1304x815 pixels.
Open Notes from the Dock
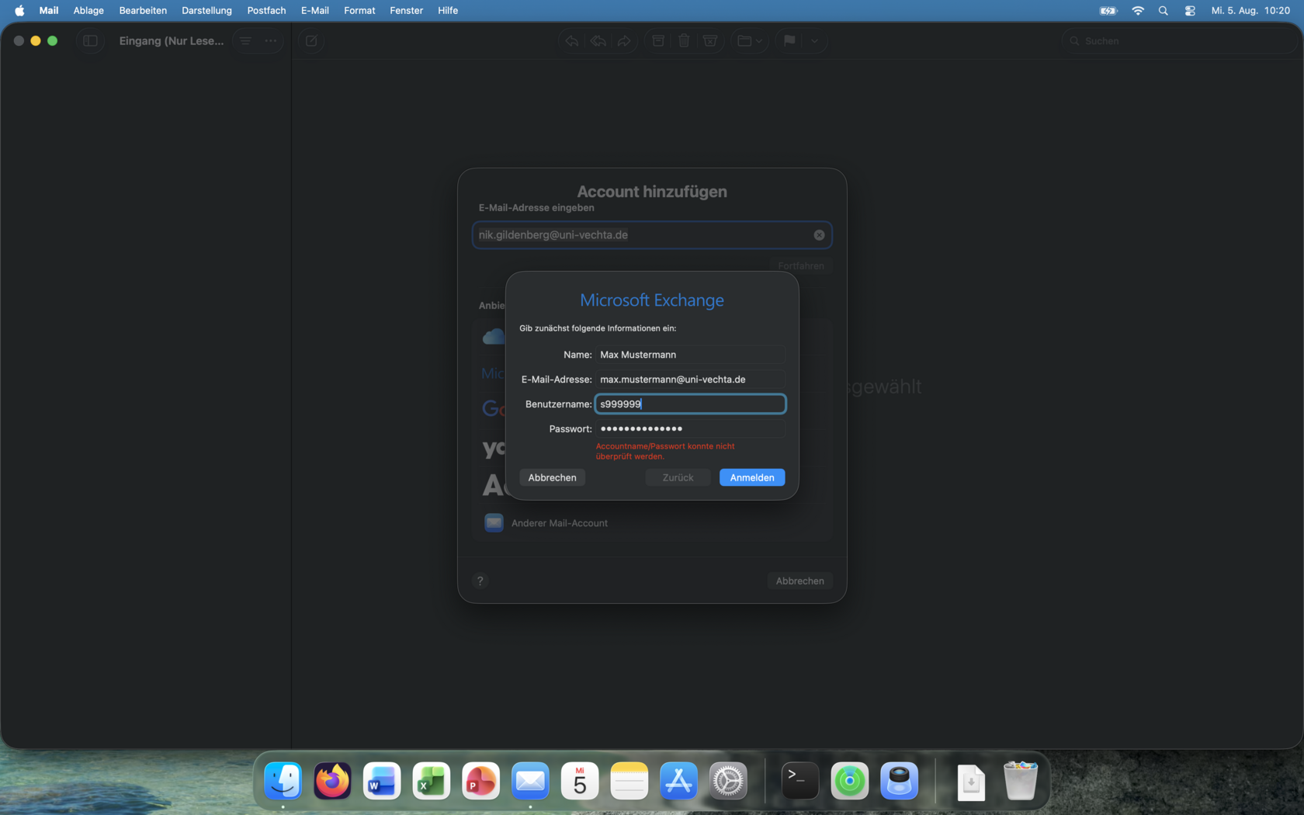tap(629, 781)
